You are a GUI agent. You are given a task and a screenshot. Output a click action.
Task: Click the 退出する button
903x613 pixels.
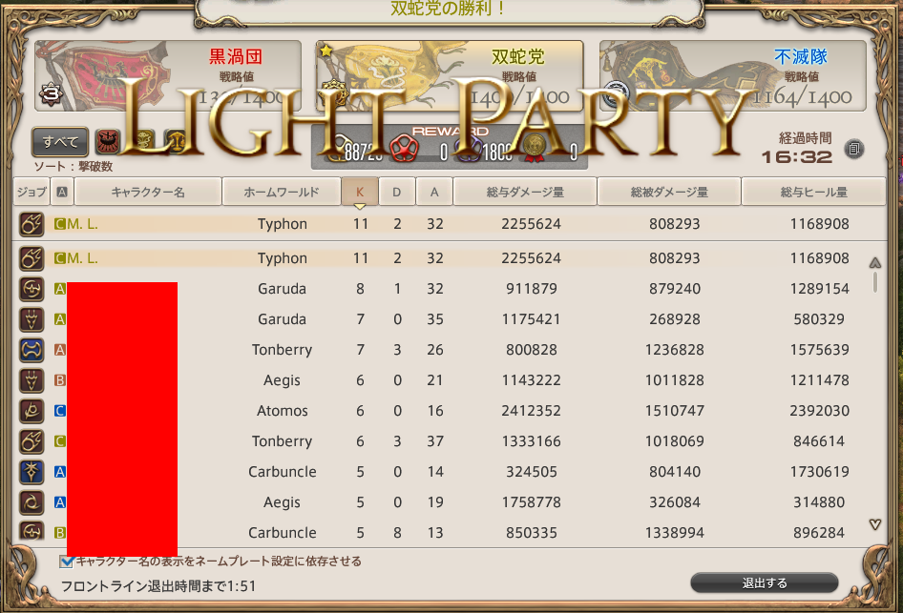point(765,583)
